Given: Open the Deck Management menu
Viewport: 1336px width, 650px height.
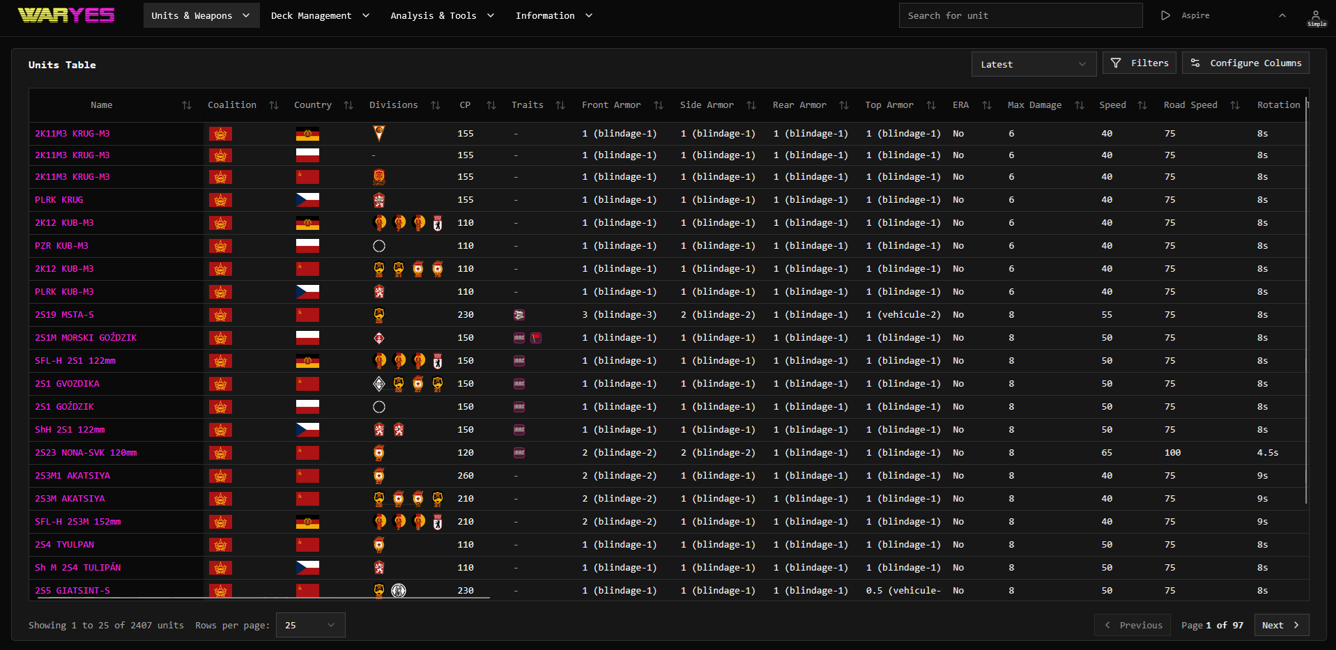Looking at the screenshot, I should (320, 15).
